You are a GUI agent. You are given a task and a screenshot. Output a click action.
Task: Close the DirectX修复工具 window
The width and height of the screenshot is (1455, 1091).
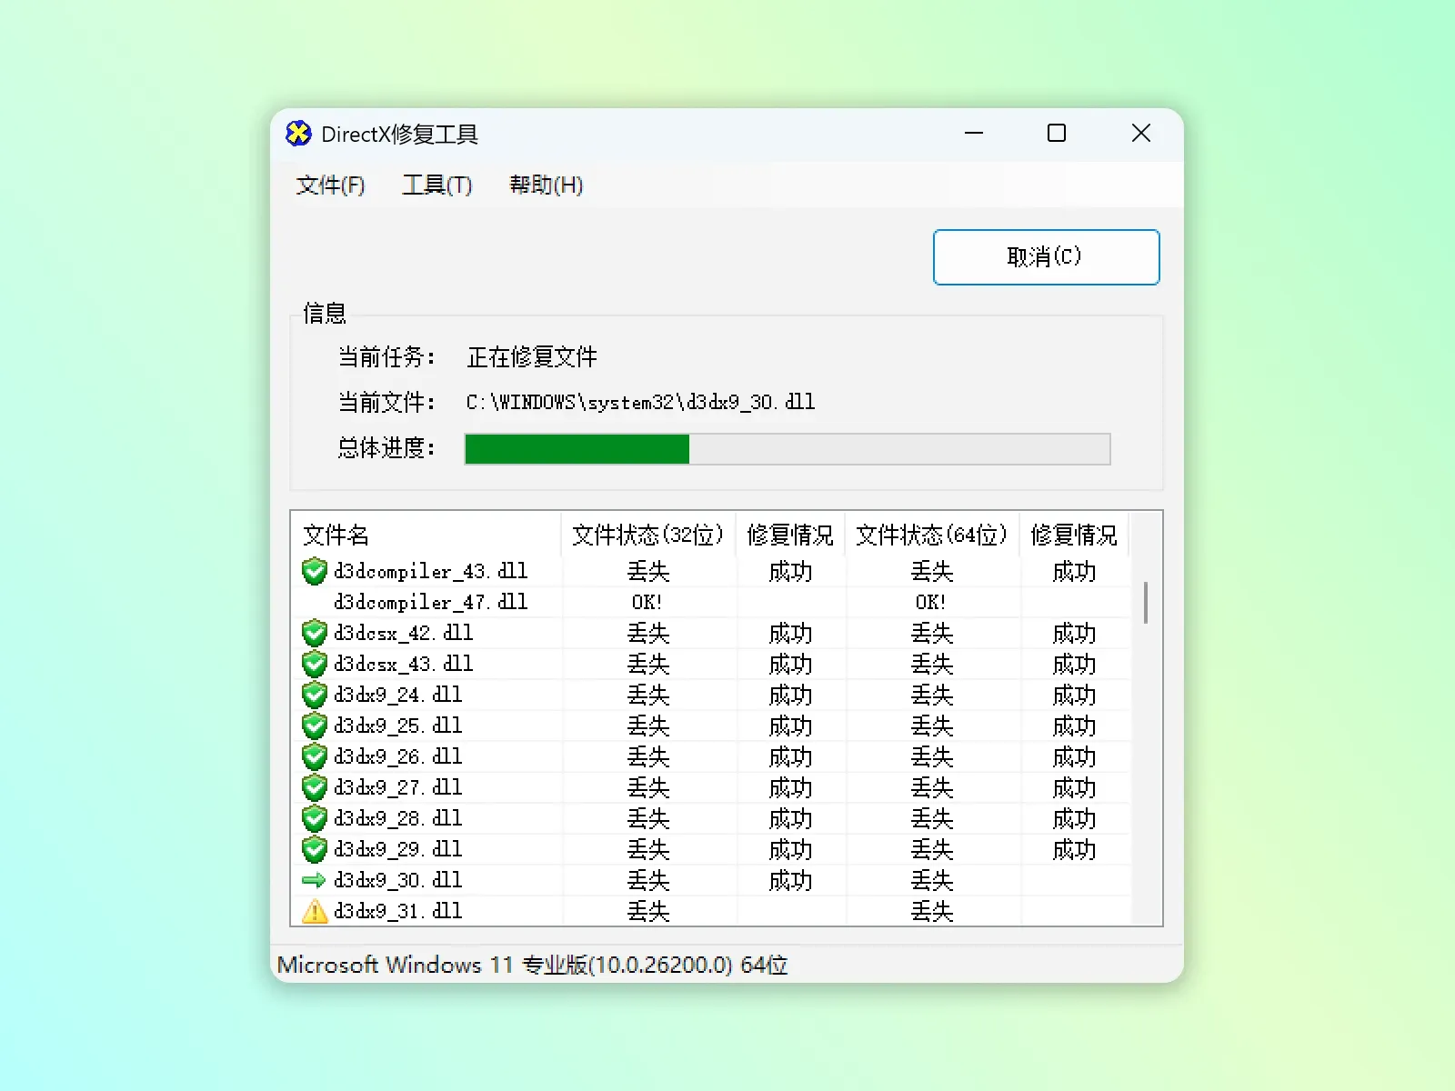(1141, 134)
